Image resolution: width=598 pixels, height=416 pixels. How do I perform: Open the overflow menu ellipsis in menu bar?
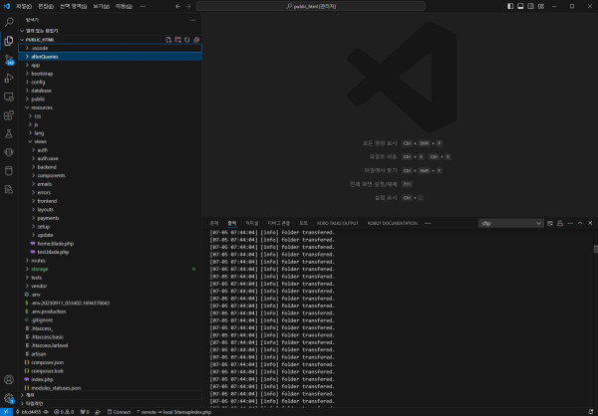143,6
